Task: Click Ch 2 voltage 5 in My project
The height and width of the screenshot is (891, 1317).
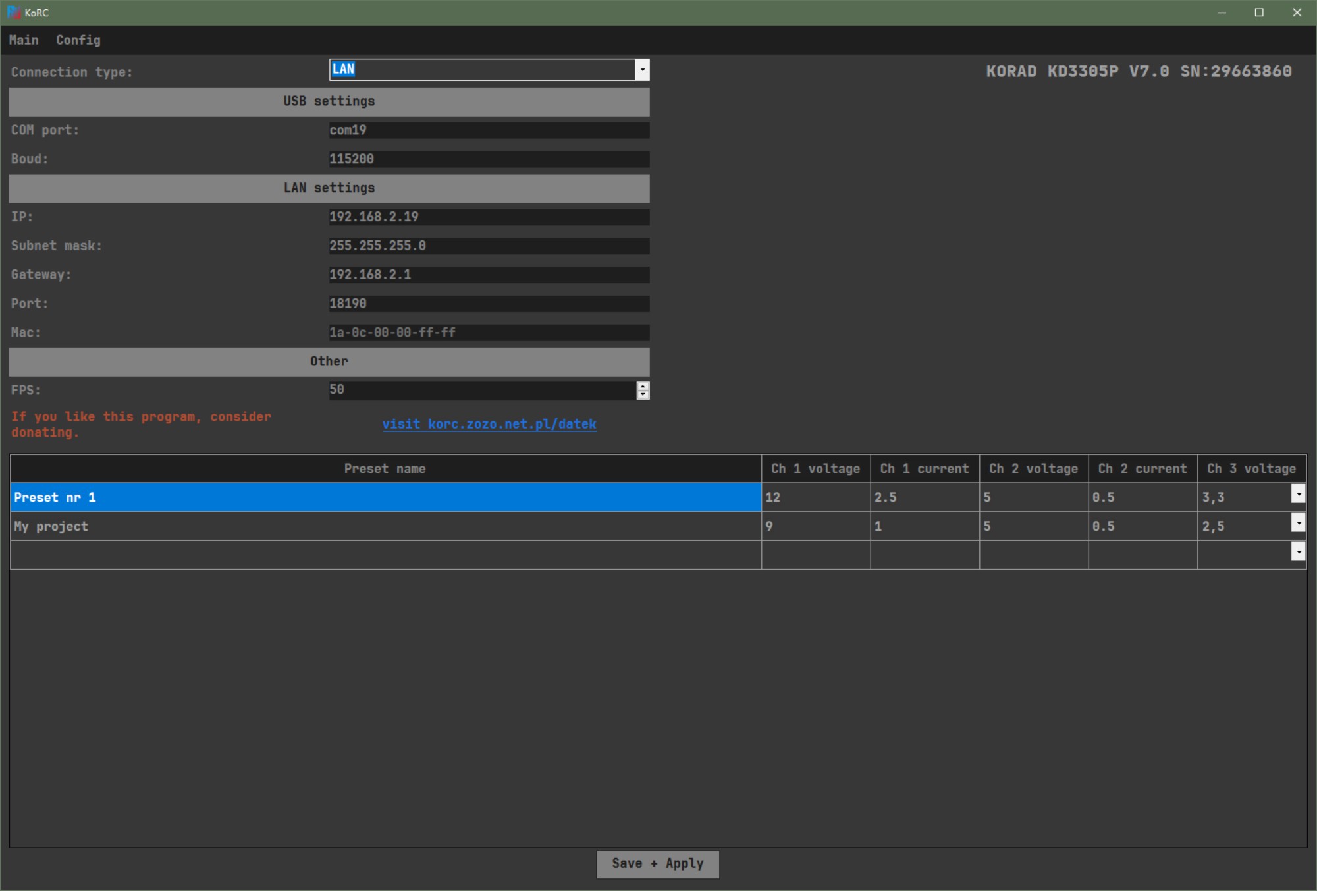Action: (1034, 526)
